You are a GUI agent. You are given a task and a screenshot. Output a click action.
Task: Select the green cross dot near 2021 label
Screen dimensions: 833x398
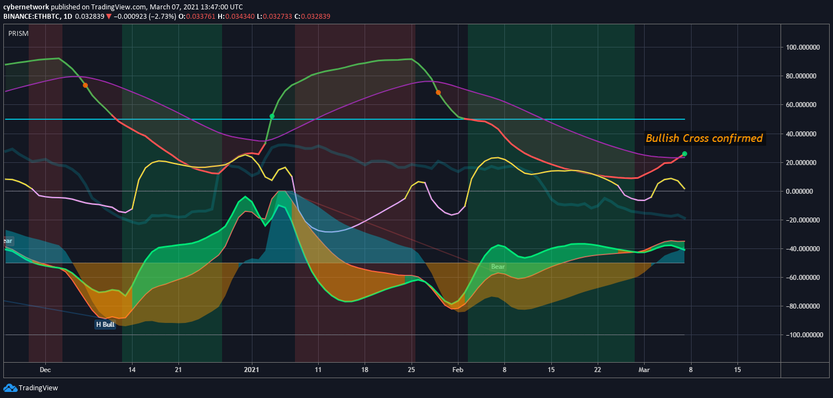pos(272,116)
